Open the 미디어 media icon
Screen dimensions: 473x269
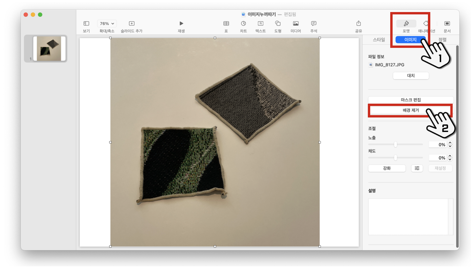pos(296,23)
